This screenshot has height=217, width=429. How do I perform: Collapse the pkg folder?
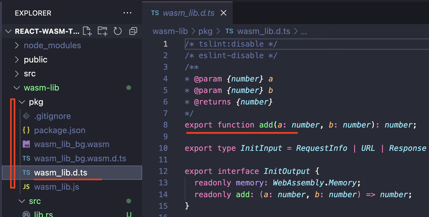tap(36, 102)
